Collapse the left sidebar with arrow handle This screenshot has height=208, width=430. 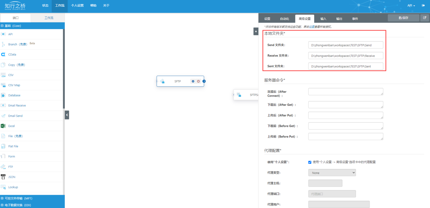[67, 115]
